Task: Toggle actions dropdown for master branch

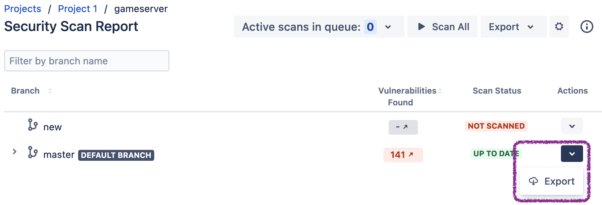Action: (x=572, y=154)
